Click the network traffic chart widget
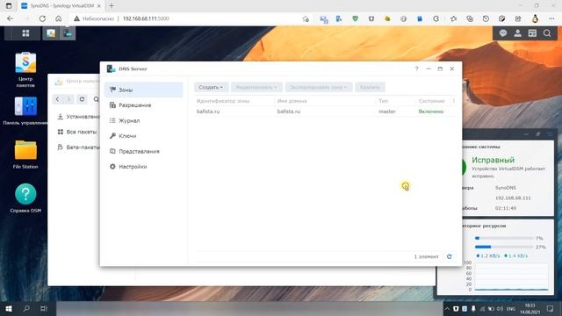This screenshot has width=562, height=316. [x=511, y=276]
